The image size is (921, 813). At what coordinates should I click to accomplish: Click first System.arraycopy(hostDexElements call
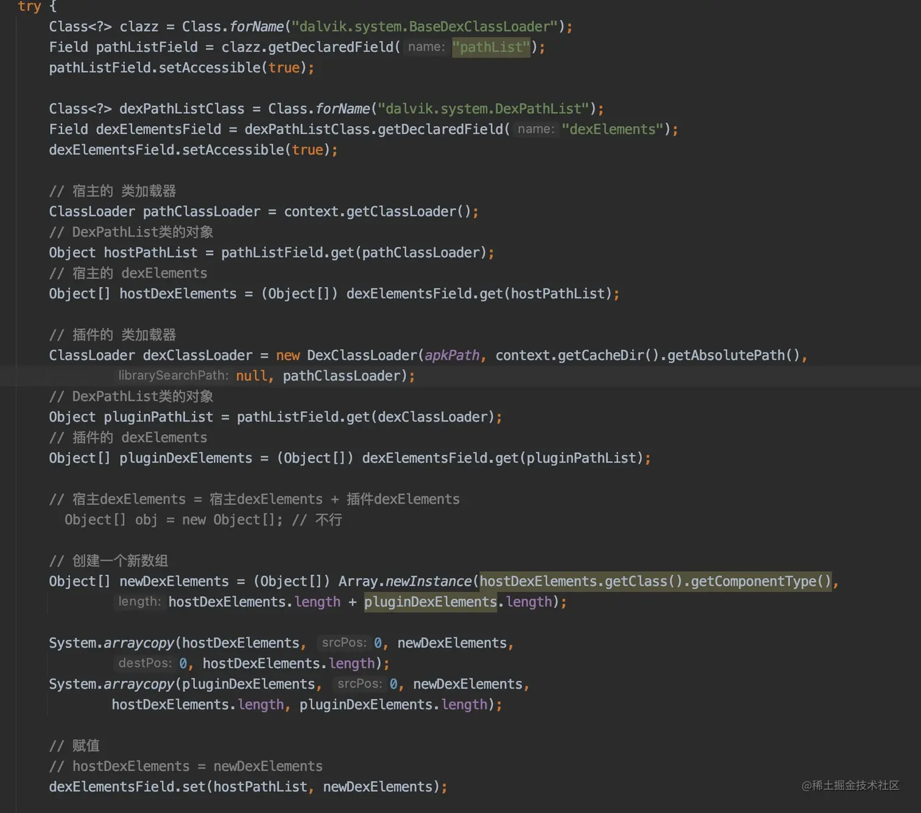tap(174, 643)
